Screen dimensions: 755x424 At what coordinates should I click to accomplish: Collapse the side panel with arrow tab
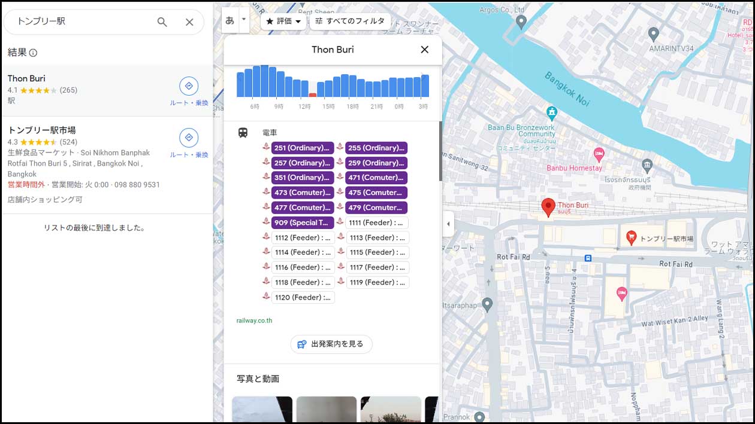tap(448, 224)
